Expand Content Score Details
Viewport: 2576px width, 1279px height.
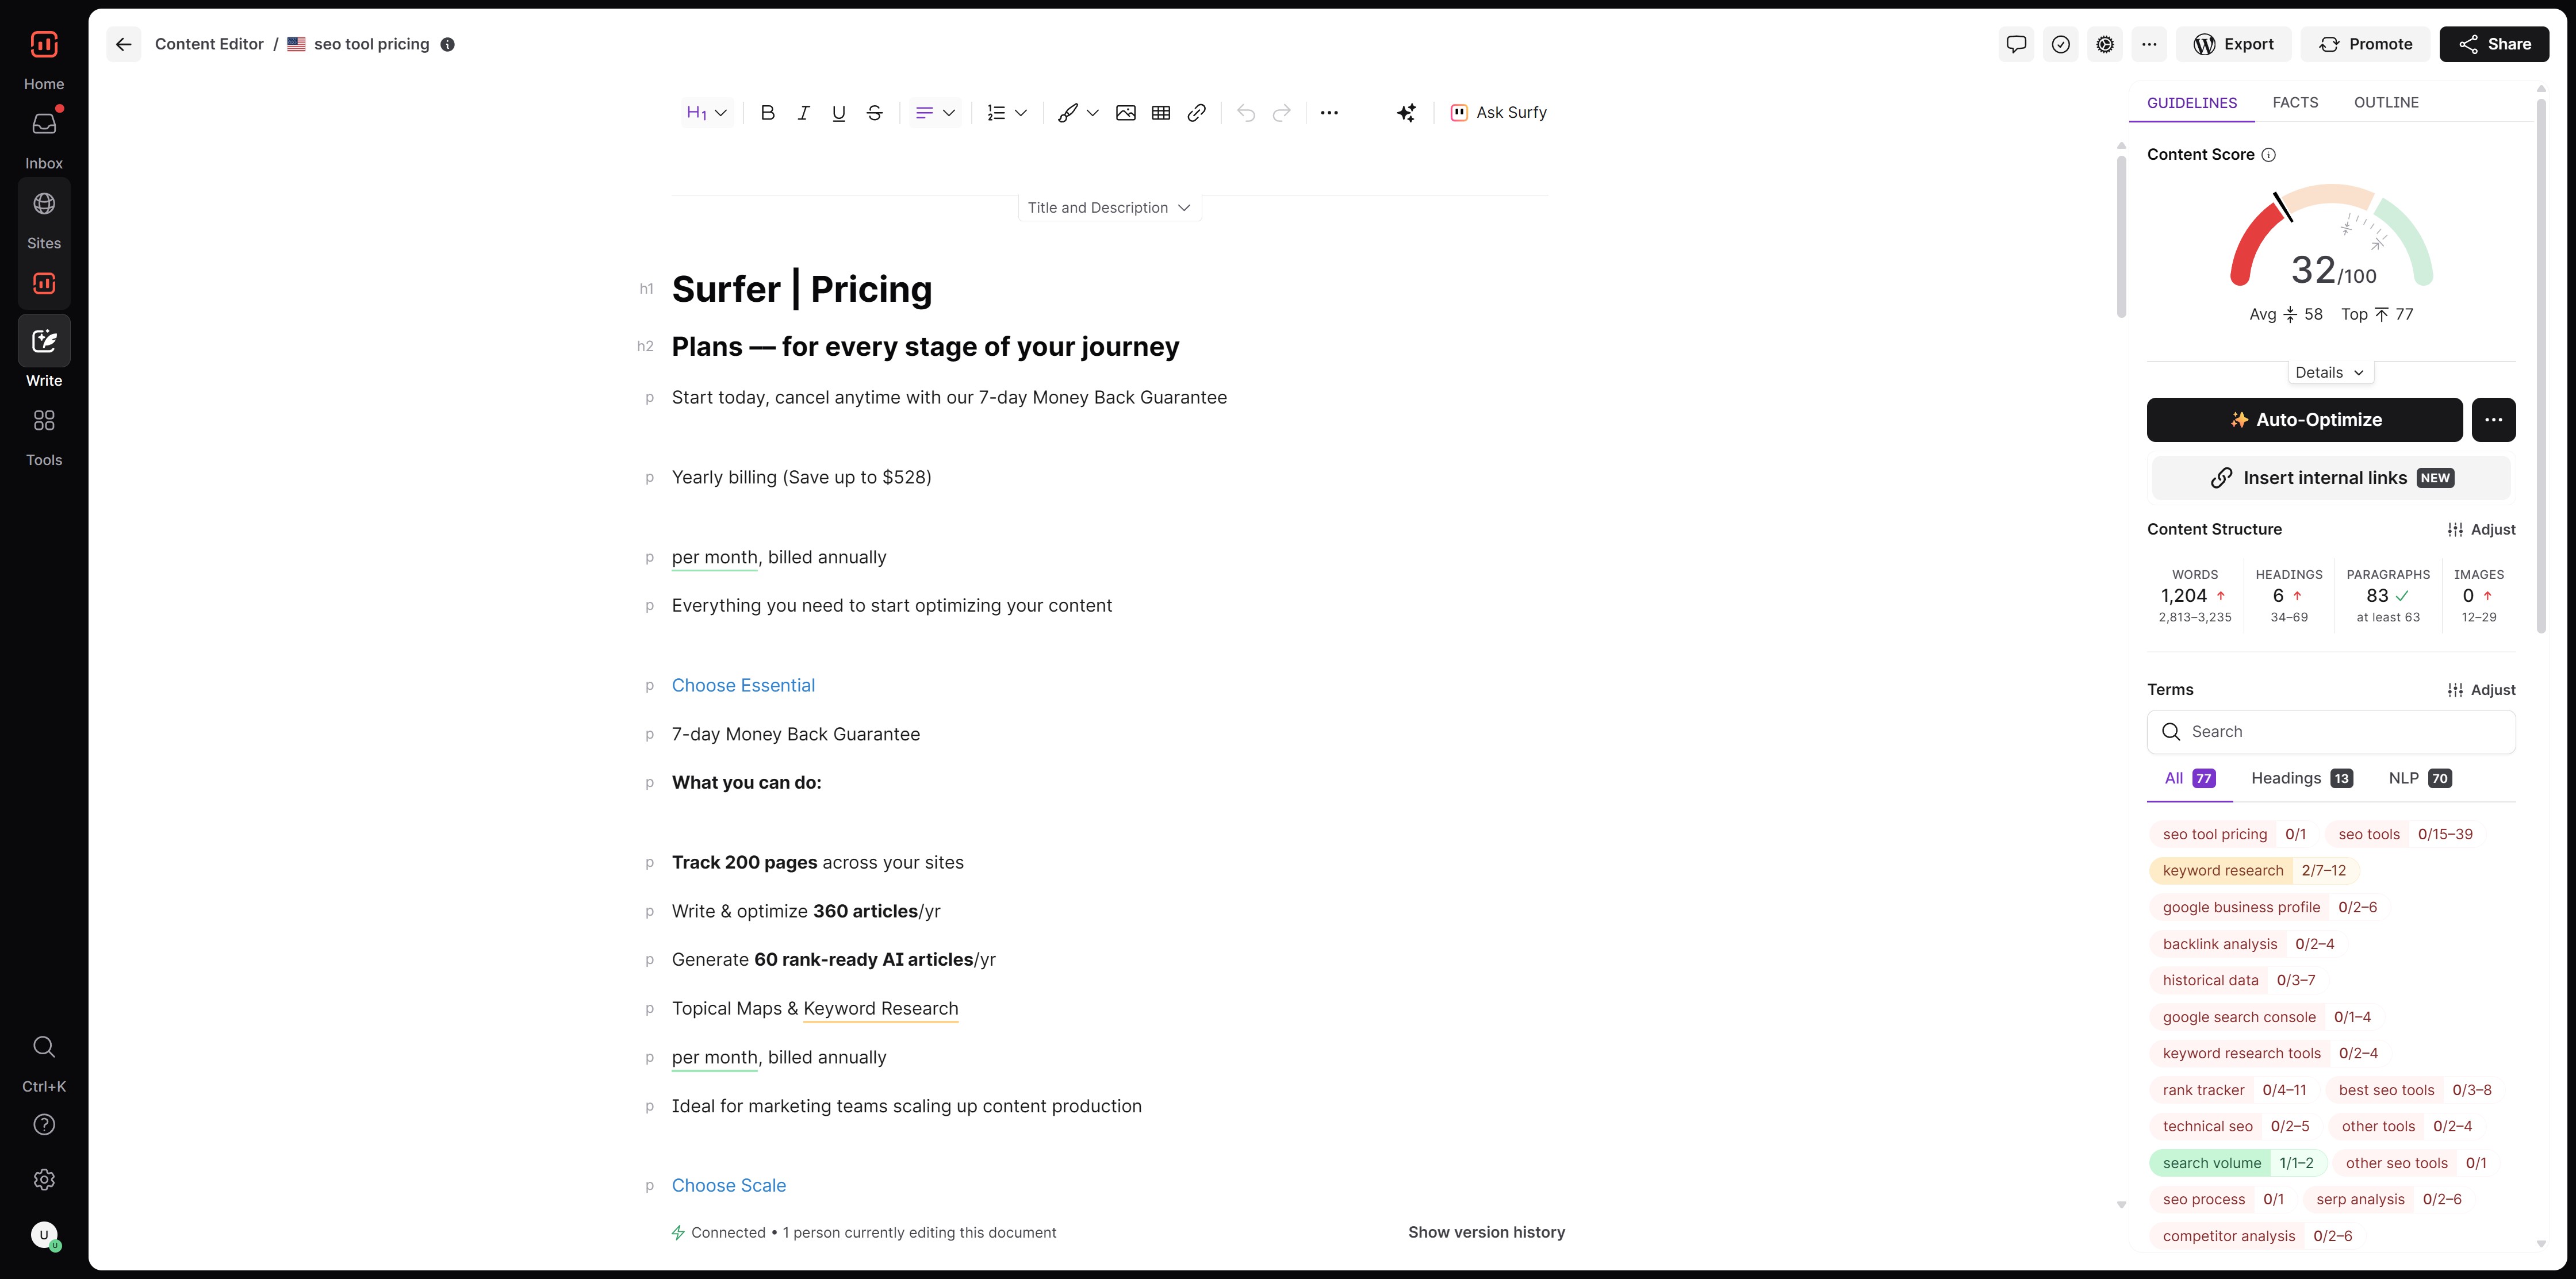(x=2330, y=372)
